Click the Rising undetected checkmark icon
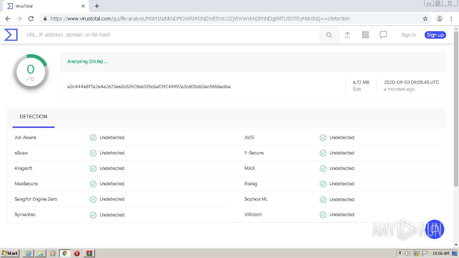This screenshot has width=459, height=258. pyautogui.click(x=323, y=184)
